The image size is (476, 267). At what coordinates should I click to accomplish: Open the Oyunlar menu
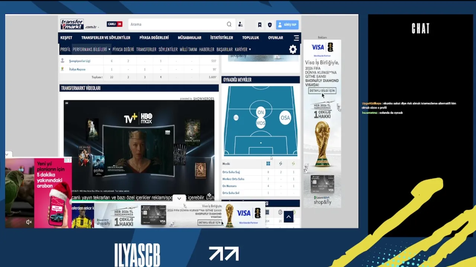click(276, 38)
